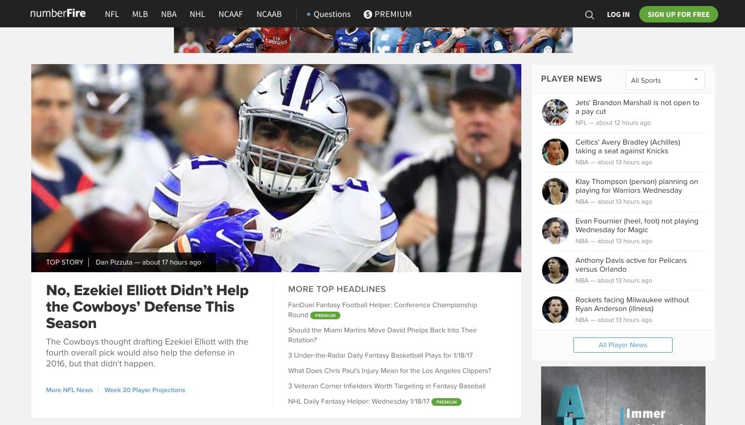
Task: Open the NFL menu
Action: pyautogui.click(x=112, y=14)
